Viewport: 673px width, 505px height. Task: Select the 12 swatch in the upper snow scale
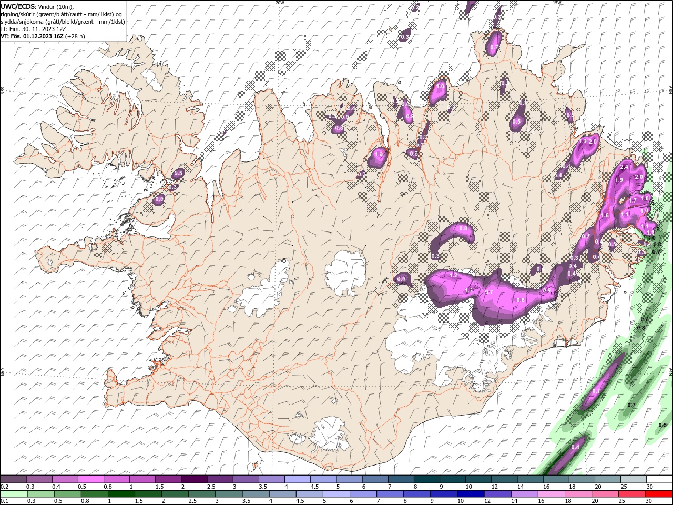coord(505,479)
